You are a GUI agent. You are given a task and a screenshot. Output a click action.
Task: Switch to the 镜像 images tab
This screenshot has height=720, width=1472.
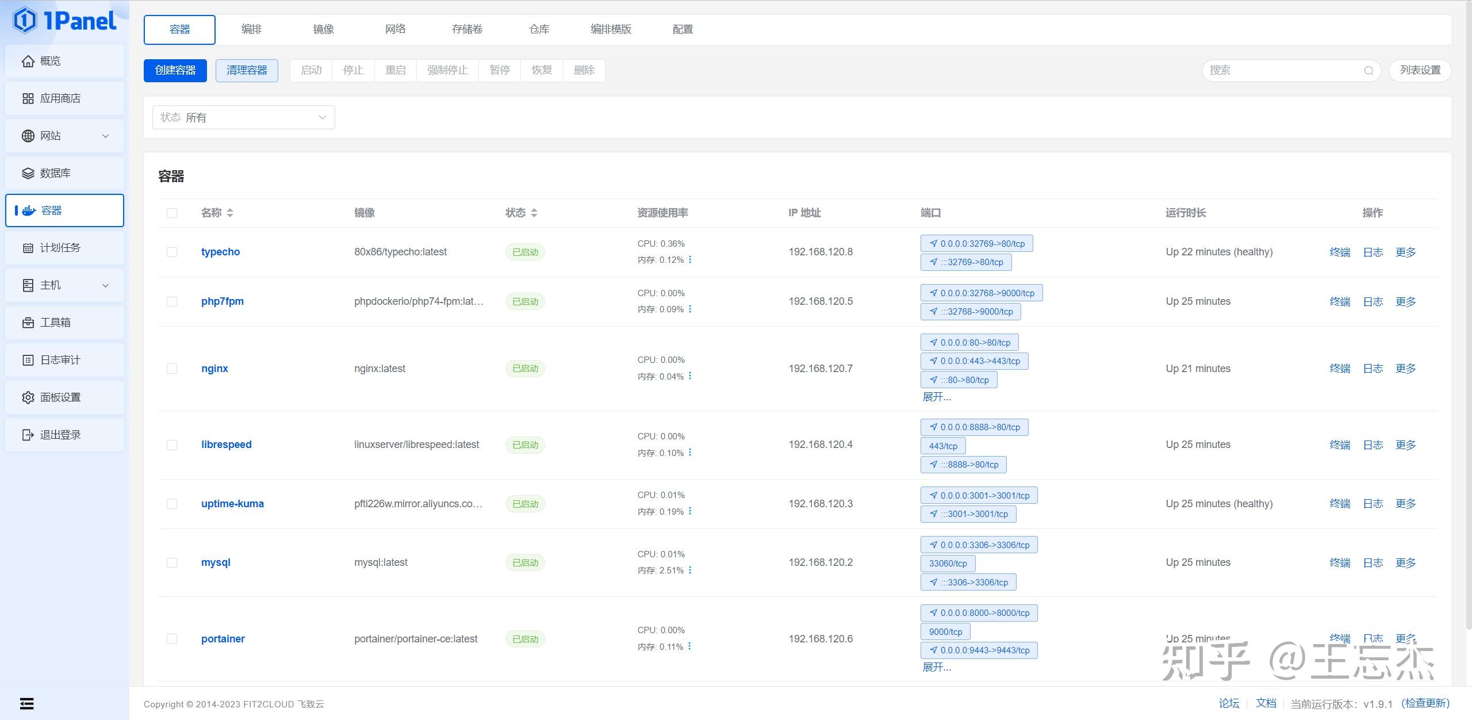click(x=323, y=29)
